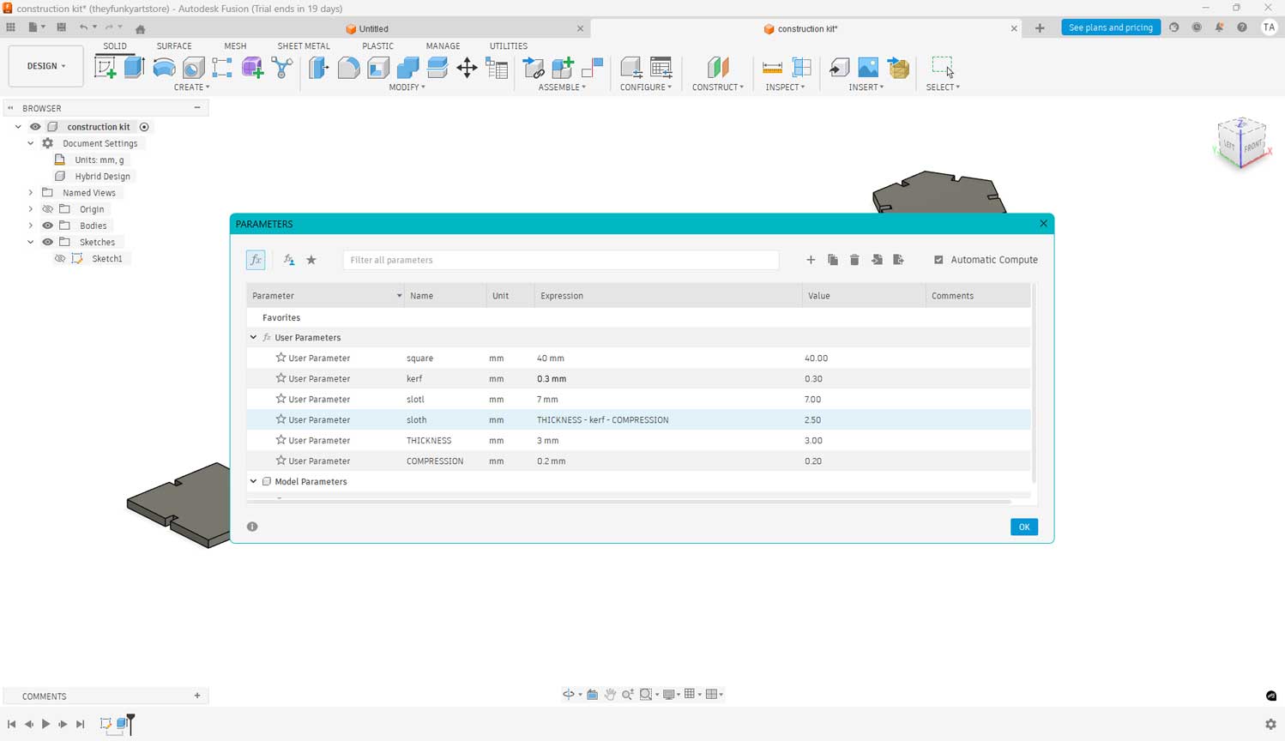Screen dimensions: 1285x741
Task: Export parameters to file
Action: pyautogui.click(x=898, y=260)
